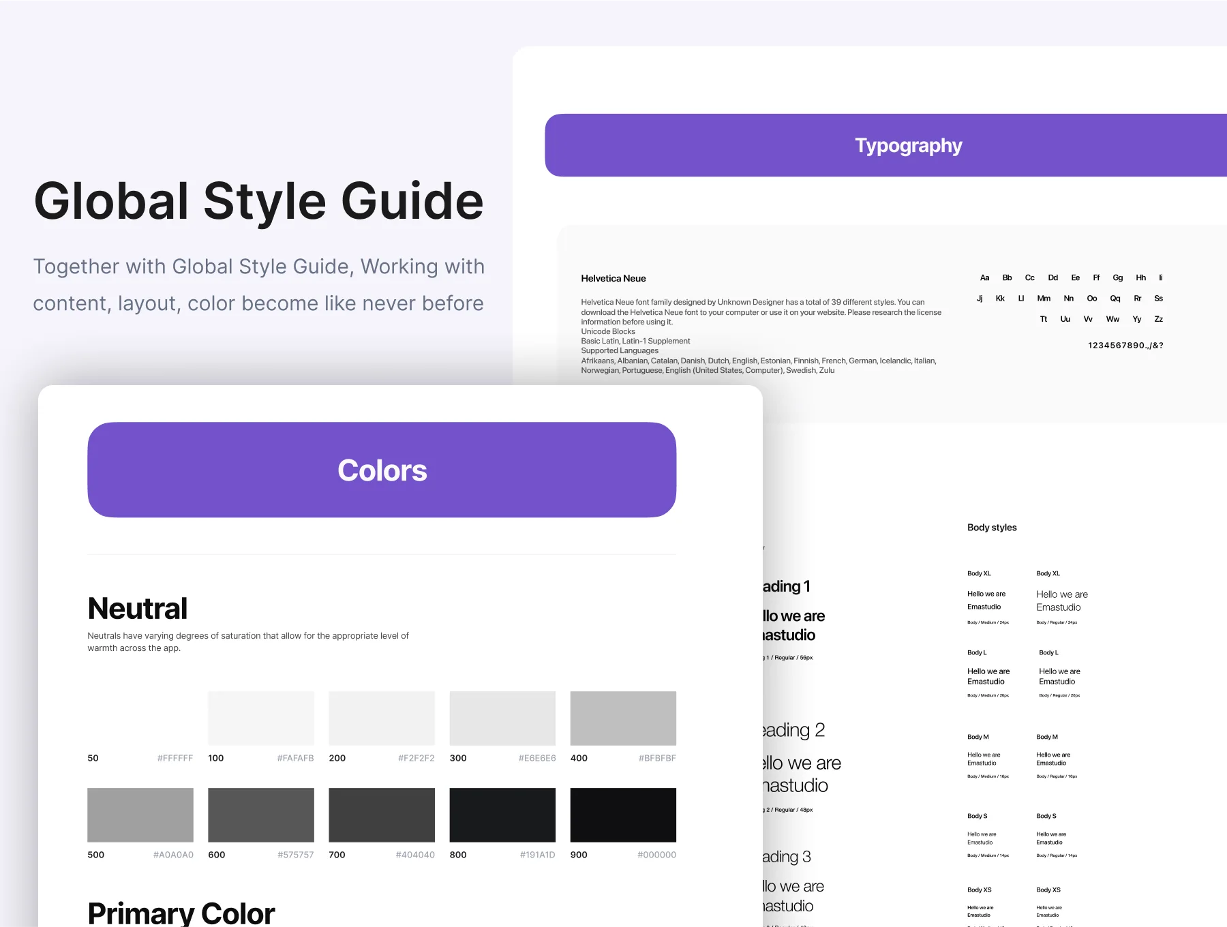This screenshot has height=927, width=1227.
Task: Click the hex code #BFBFBF
Action: pyautogui.click(x=658, y=758)
